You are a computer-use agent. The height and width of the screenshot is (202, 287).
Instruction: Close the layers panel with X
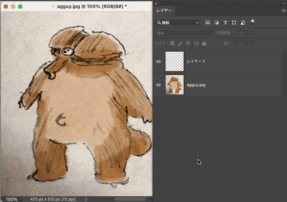155,4
